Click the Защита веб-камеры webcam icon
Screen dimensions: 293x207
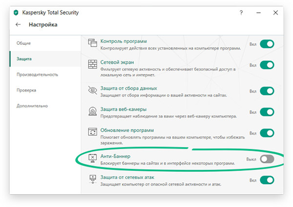tap(93, 112)
